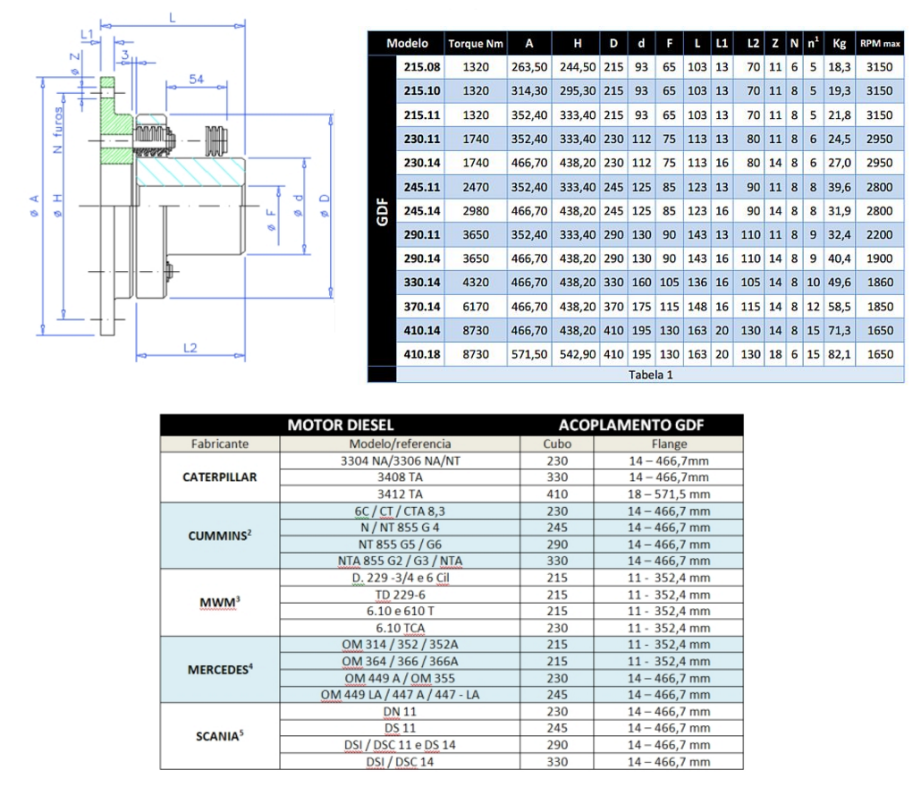Select the Tabela 1 caption
The width and height of the screenshot is (921, 795).
(x=651, y=375)
